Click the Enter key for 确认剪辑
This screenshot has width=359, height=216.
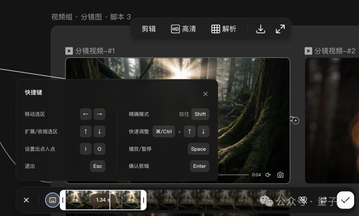click(x=199, y=166)
